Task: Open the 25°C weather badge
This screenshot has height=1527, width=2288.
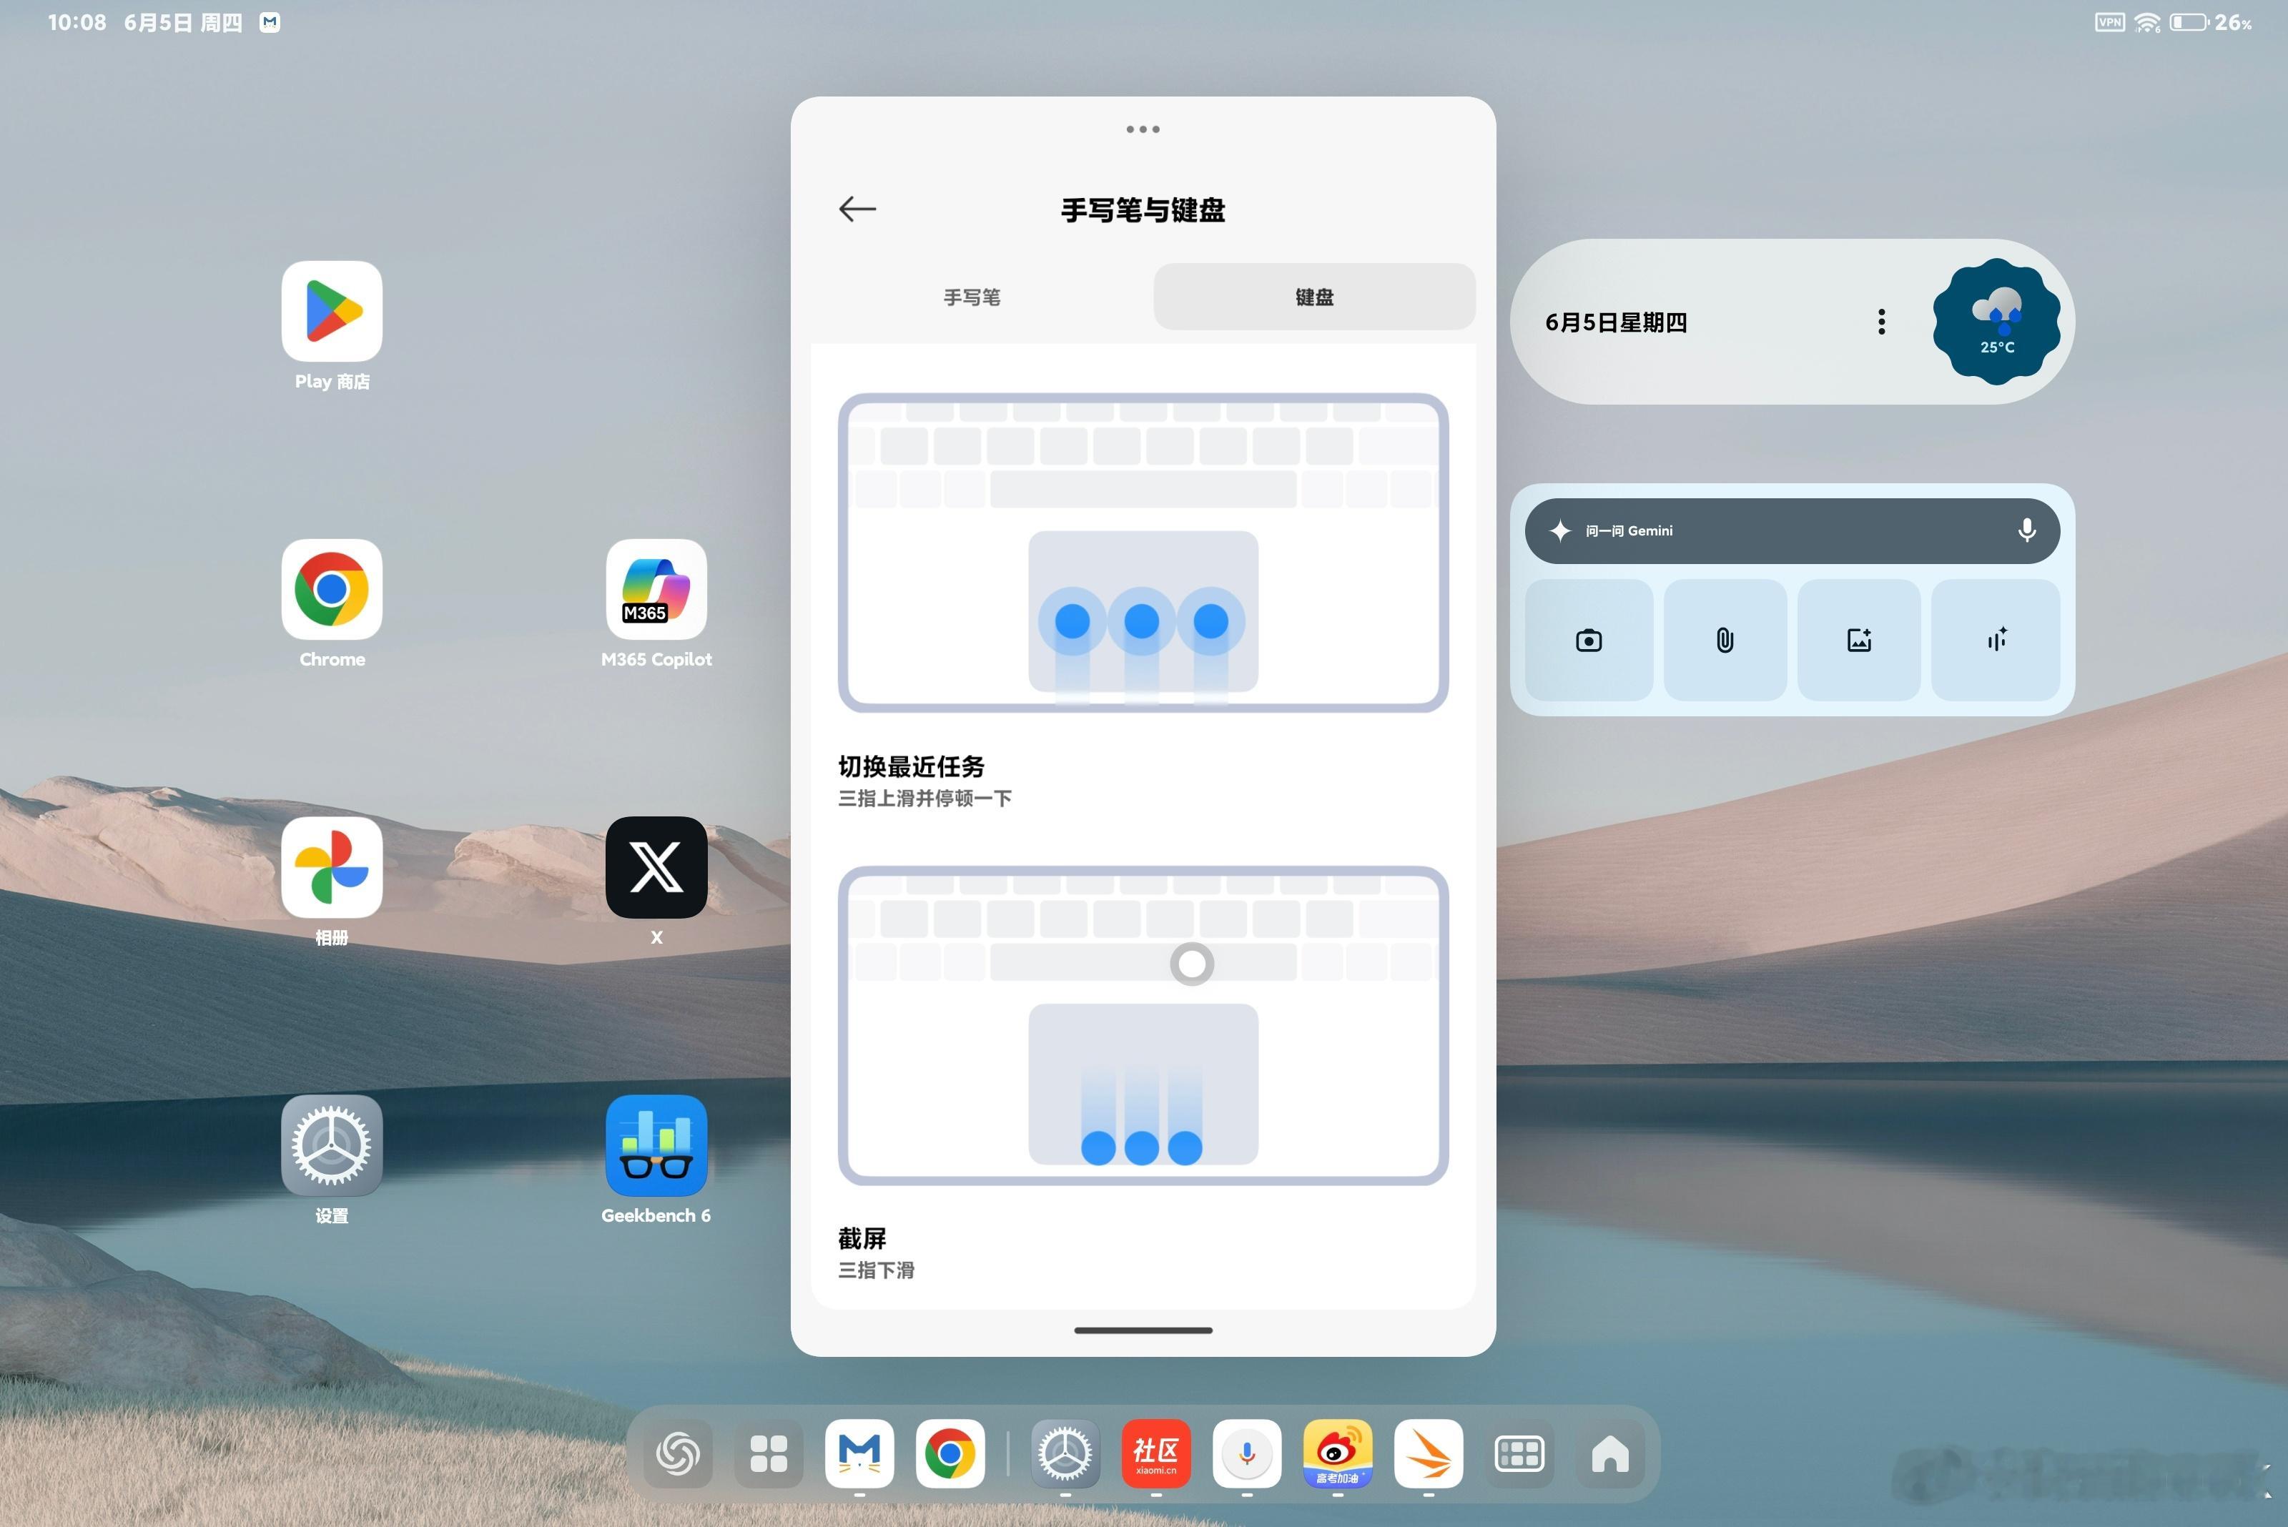Action: click(1996, 322)
